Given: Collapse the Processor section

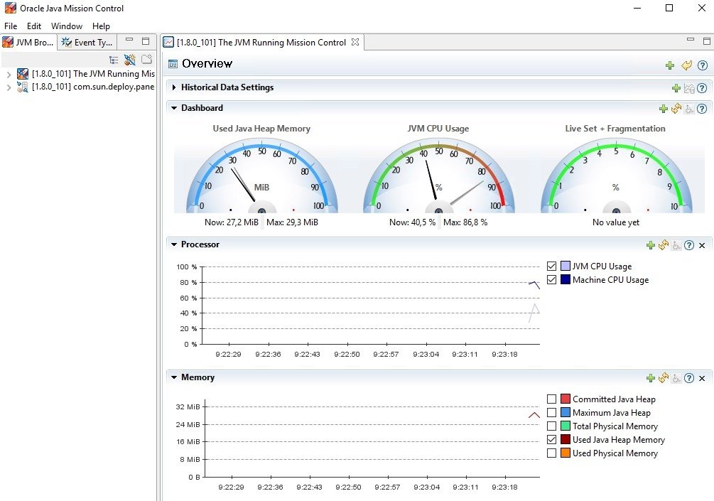Looking at the screenshot, I should click(x=174, y=244).
